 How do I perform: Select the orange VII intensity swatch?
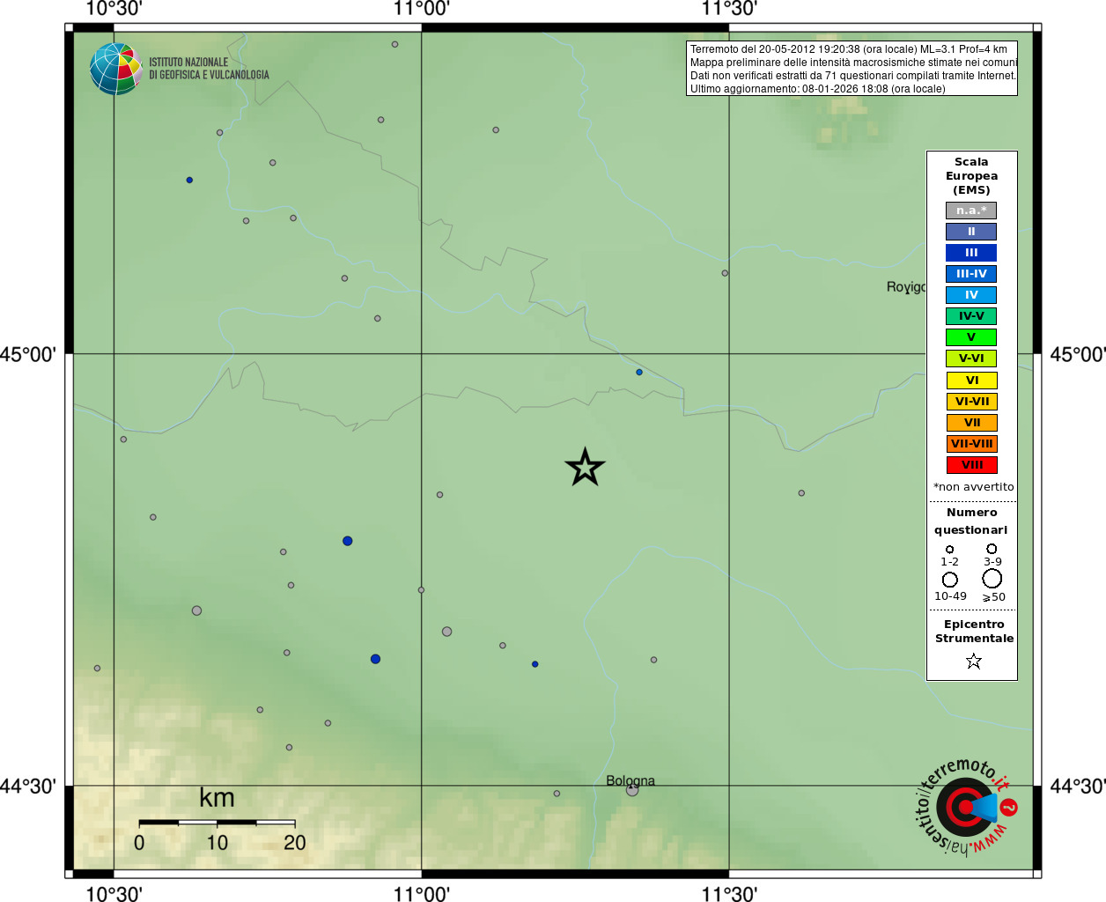(x=971, y=423)
